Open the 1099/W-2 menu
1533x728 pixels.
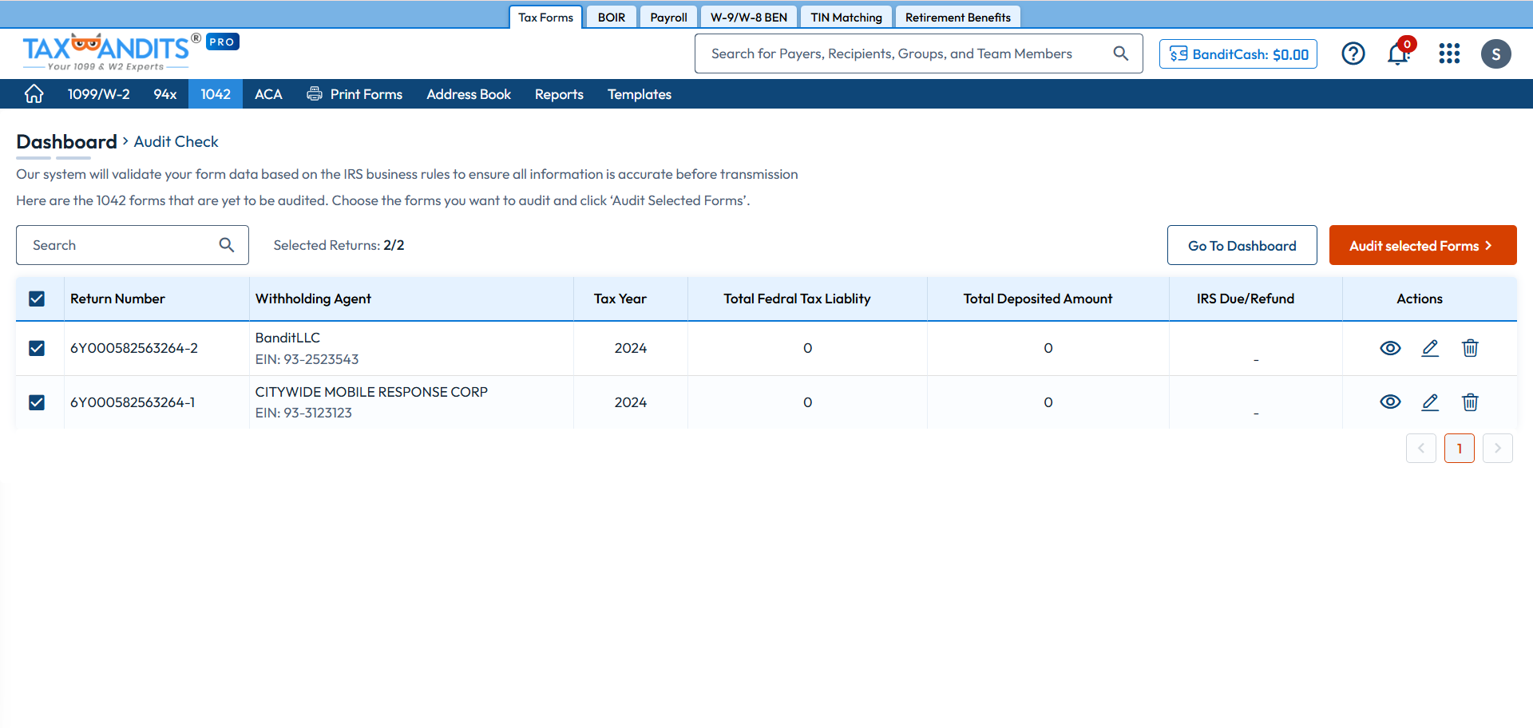pos(98,94)
